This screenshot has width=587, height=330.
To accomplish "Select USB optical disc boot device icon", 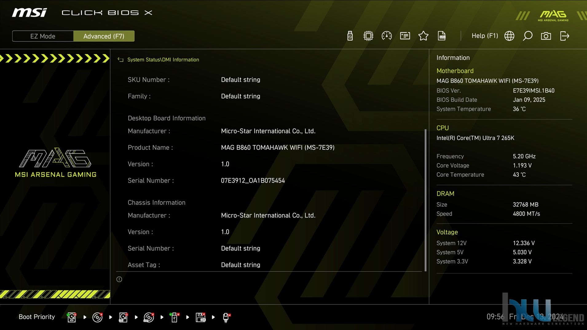I will coord(149,317).
